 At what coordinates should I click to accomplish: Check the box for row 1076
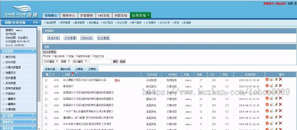point(46,80)
